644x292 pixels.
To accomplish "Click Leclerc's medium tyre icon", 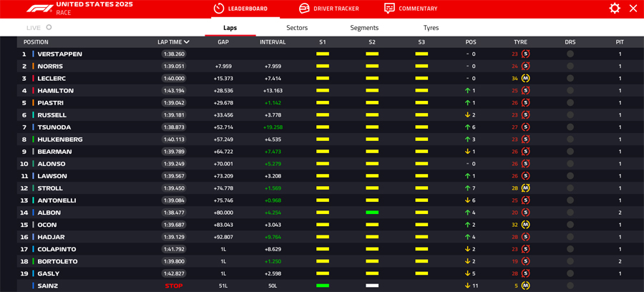I will (x=526, y=79).
